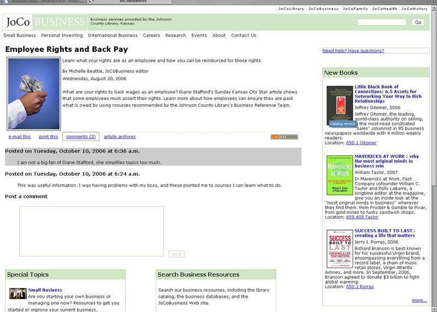Click the date Wednesday, August 30, 2006

pos(94,79)
